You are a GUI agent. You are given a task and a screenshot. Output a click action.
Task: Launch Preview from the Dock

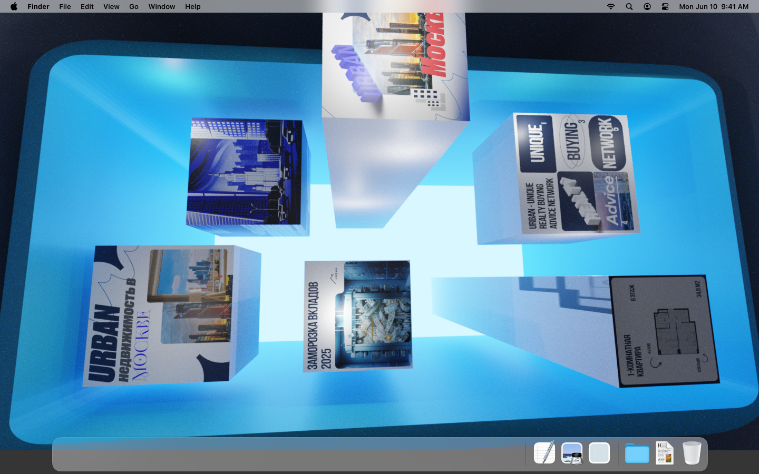point(572,453)
